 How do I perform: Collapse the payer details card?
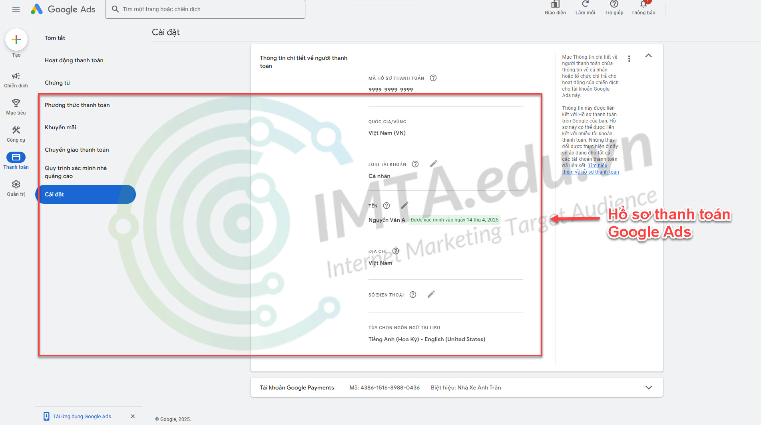649,55
